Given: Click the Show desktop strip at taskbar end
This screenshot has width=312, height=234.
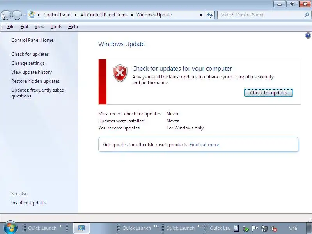Looking at the screenshot, I should click(x=309, y=228).
